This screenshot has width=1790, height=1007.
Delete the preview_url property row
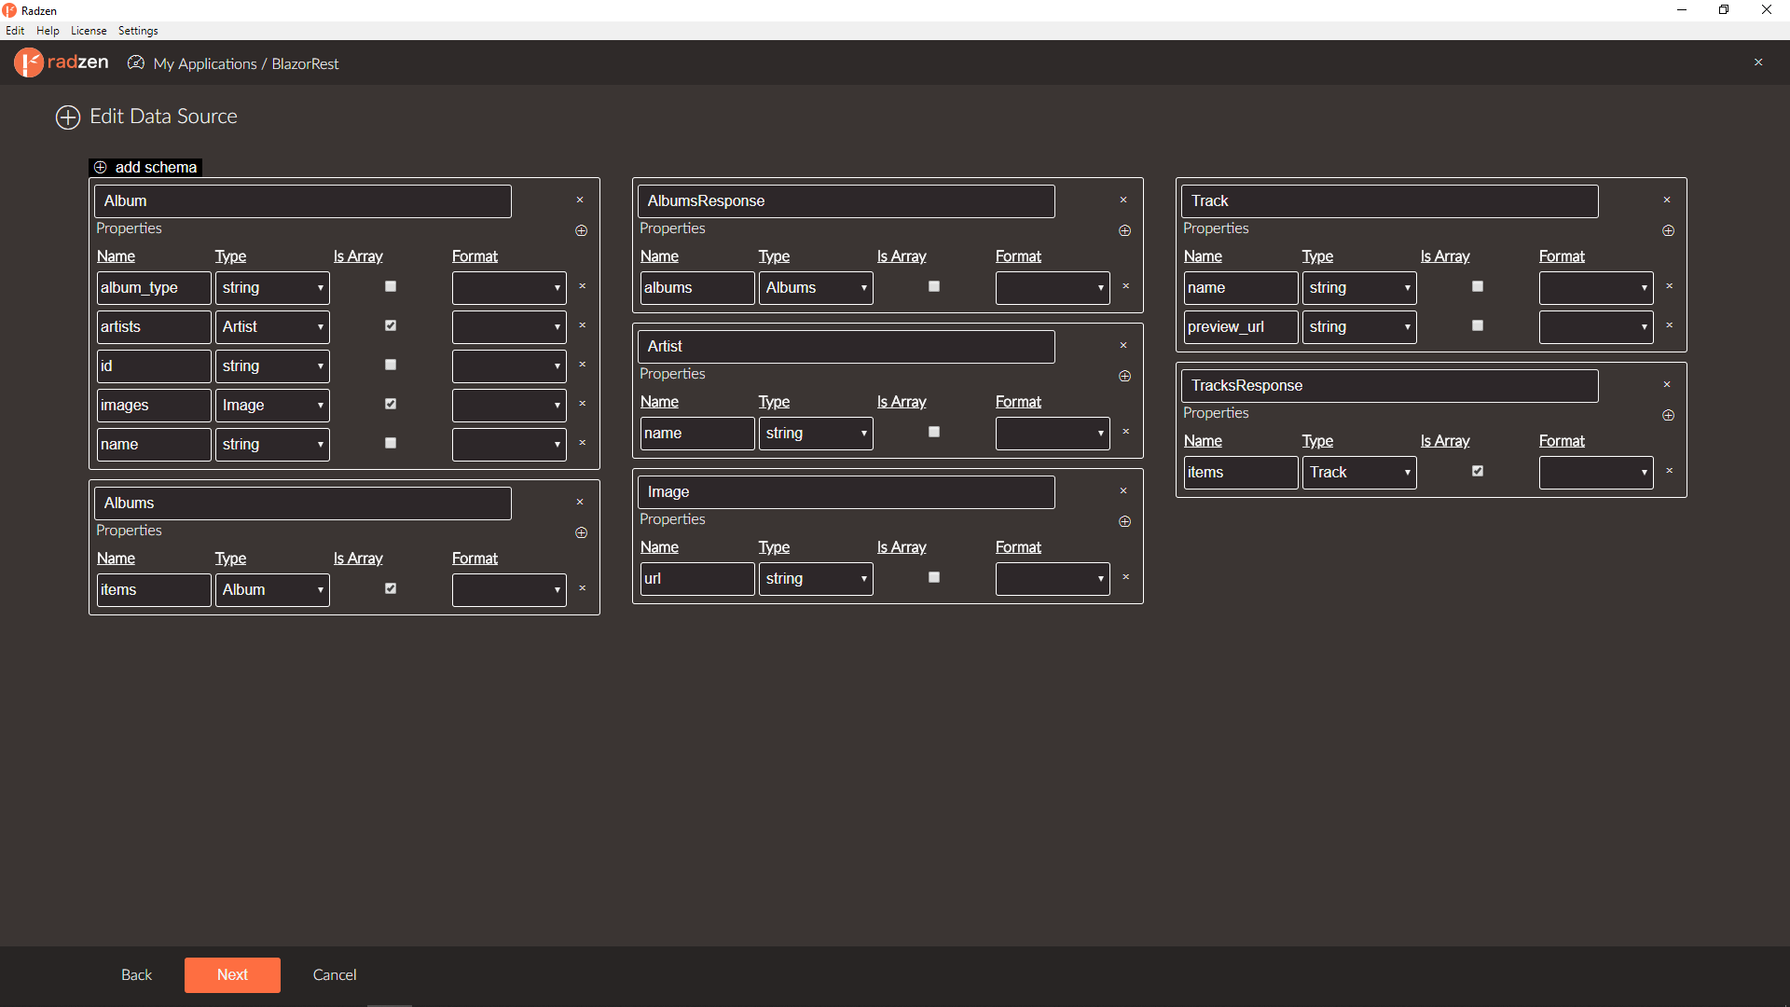coord(1670,325)
